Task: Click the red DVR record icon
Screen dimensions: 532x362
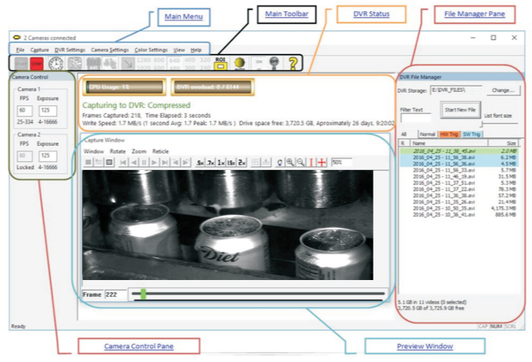Action: (x=37, y=64)
